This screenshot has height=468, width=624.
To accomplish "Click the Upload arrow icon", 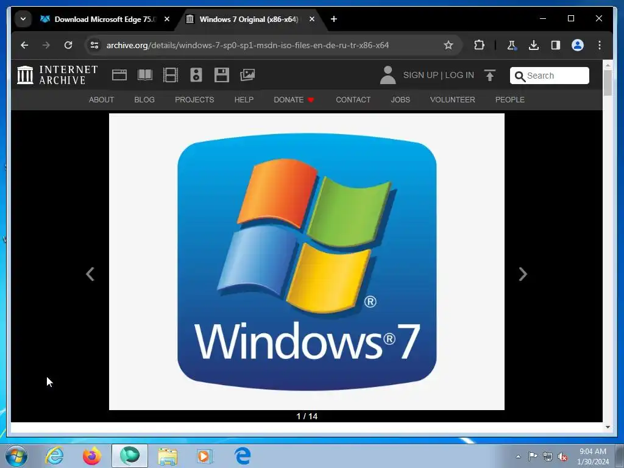I will (x=490, y=75).
